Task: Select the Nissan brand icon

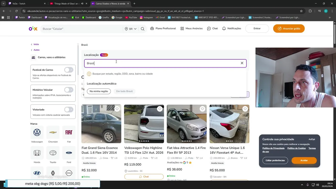Action: click(69, 173)
